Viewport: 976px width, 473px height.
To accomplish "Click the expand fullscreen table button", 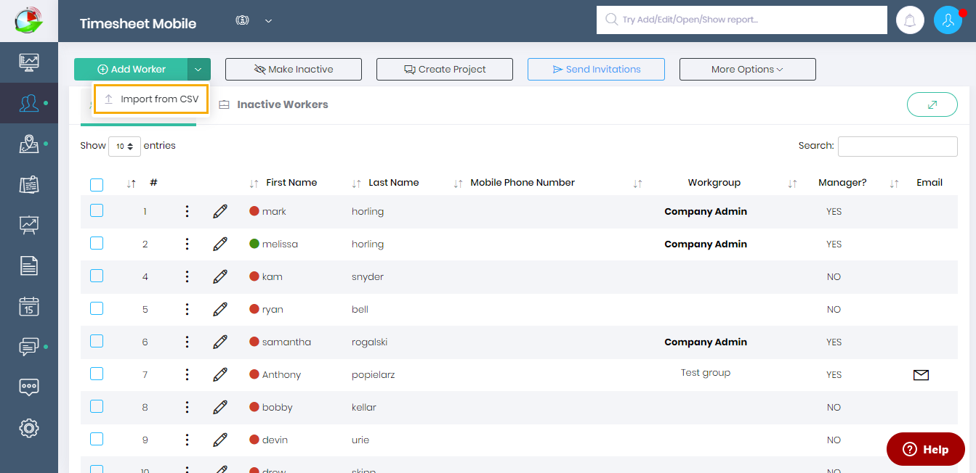I will [932, 104].
